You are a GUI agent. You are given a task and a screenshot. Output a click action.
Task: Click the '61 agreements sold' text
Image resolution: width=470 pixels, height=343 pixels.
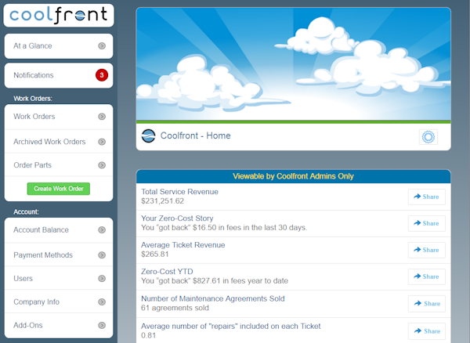pos(175,308)
